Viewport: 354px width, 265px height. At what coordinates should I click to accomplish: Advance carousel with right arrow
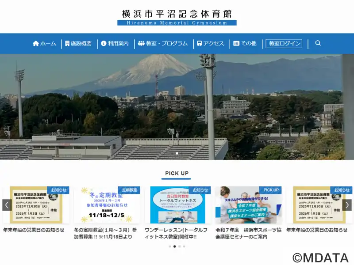pos(347,205)
